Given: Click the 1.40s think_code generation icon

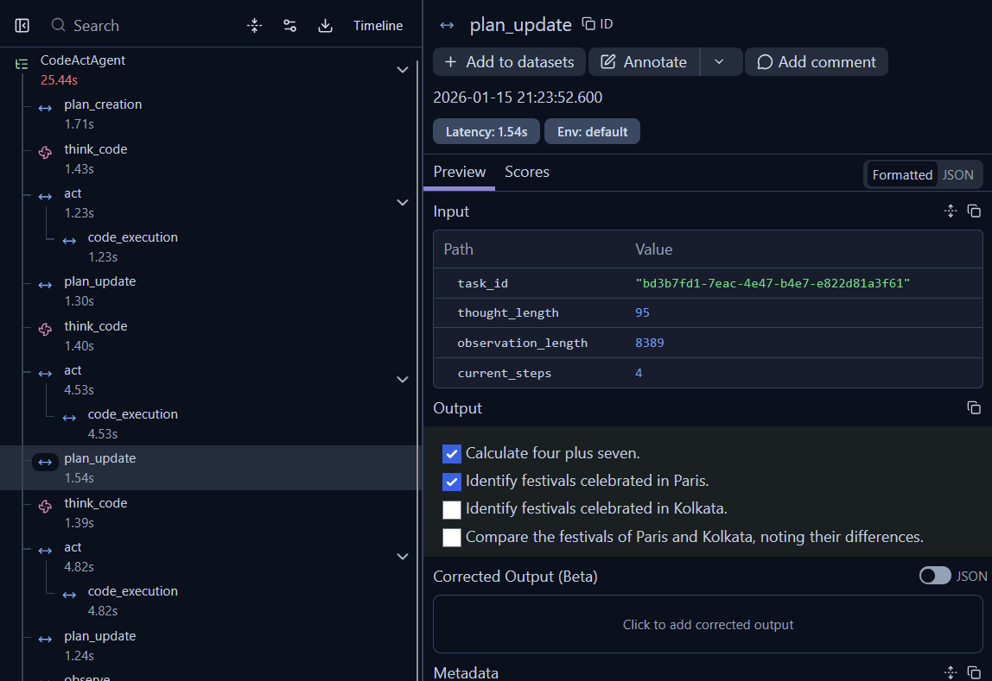Looking at the screenshot, I should point(45,329).
